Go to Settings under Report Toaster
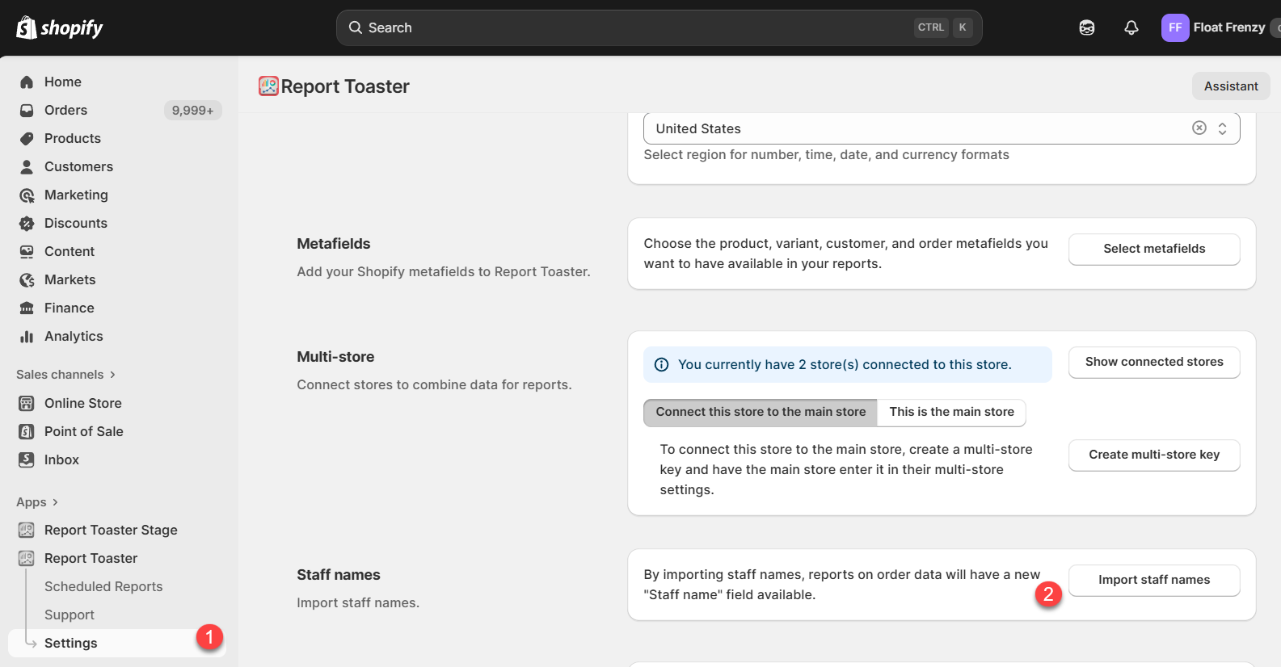This screenshot has width=1281, height=667. coord(71,644)
